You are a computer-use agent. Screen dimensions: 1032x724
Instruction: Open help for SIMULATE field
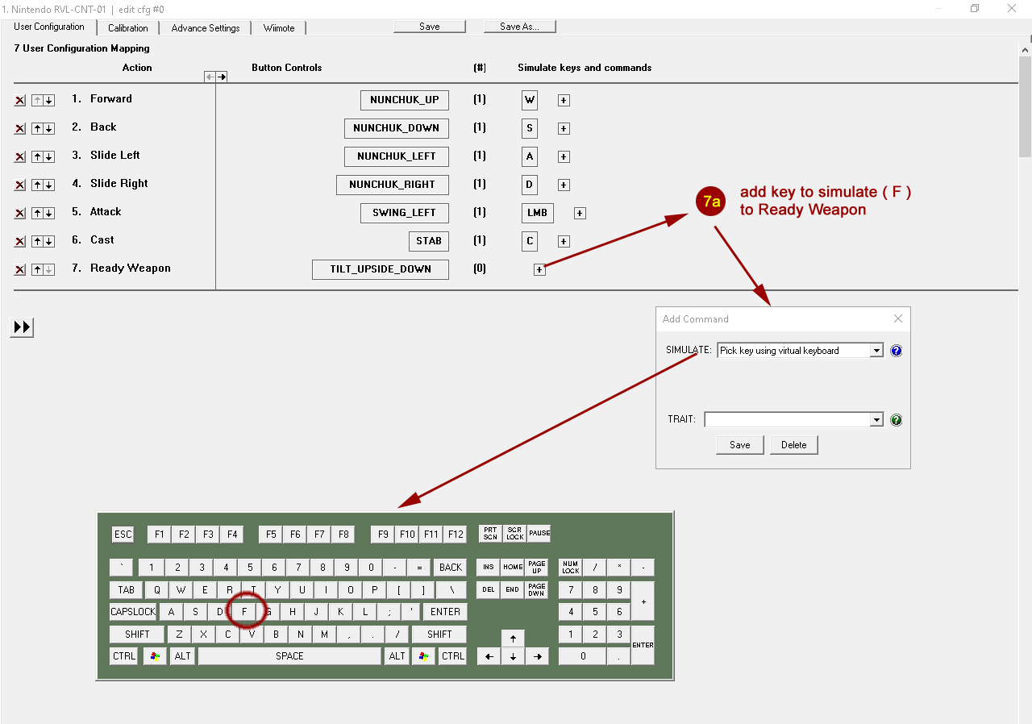[896, 351]
